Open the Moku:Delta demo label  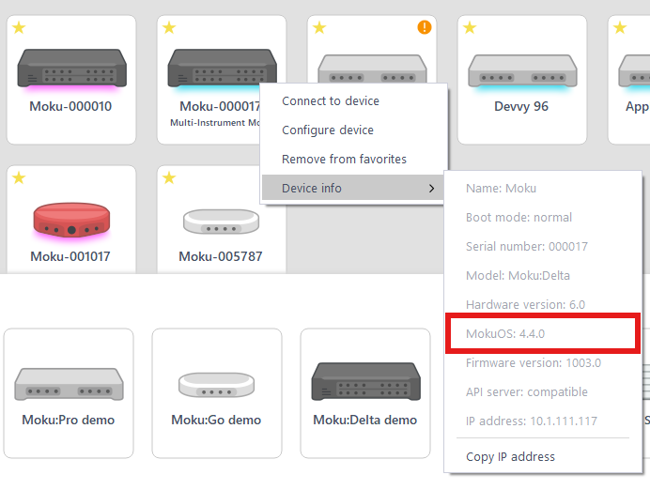click(x=364, y=420)
